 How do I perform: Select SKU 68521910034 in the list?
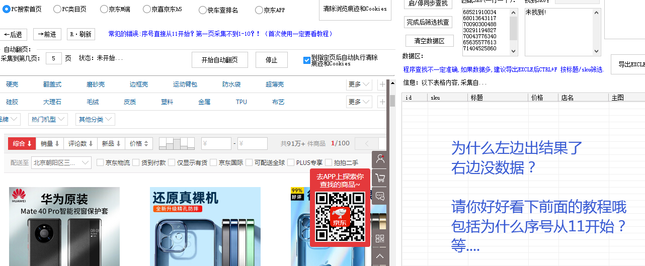(x=479, y=12)
